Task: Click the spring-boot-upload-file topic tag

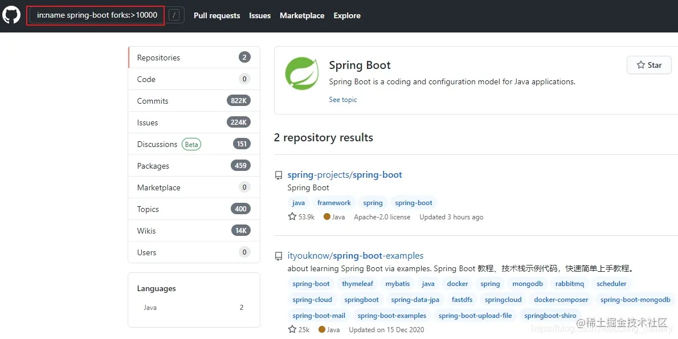Action: 475,316
